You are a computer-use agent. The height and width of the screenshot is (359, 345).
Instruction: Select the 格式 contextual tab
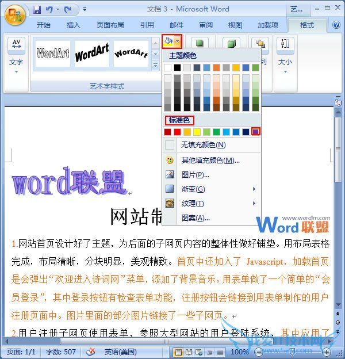(x=307, y=25)
